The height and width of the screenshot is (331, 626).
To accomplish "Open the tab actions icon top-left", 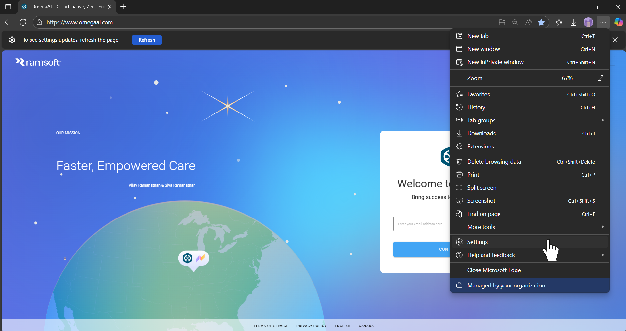I will pyautogui.click(x=8, y=7).
